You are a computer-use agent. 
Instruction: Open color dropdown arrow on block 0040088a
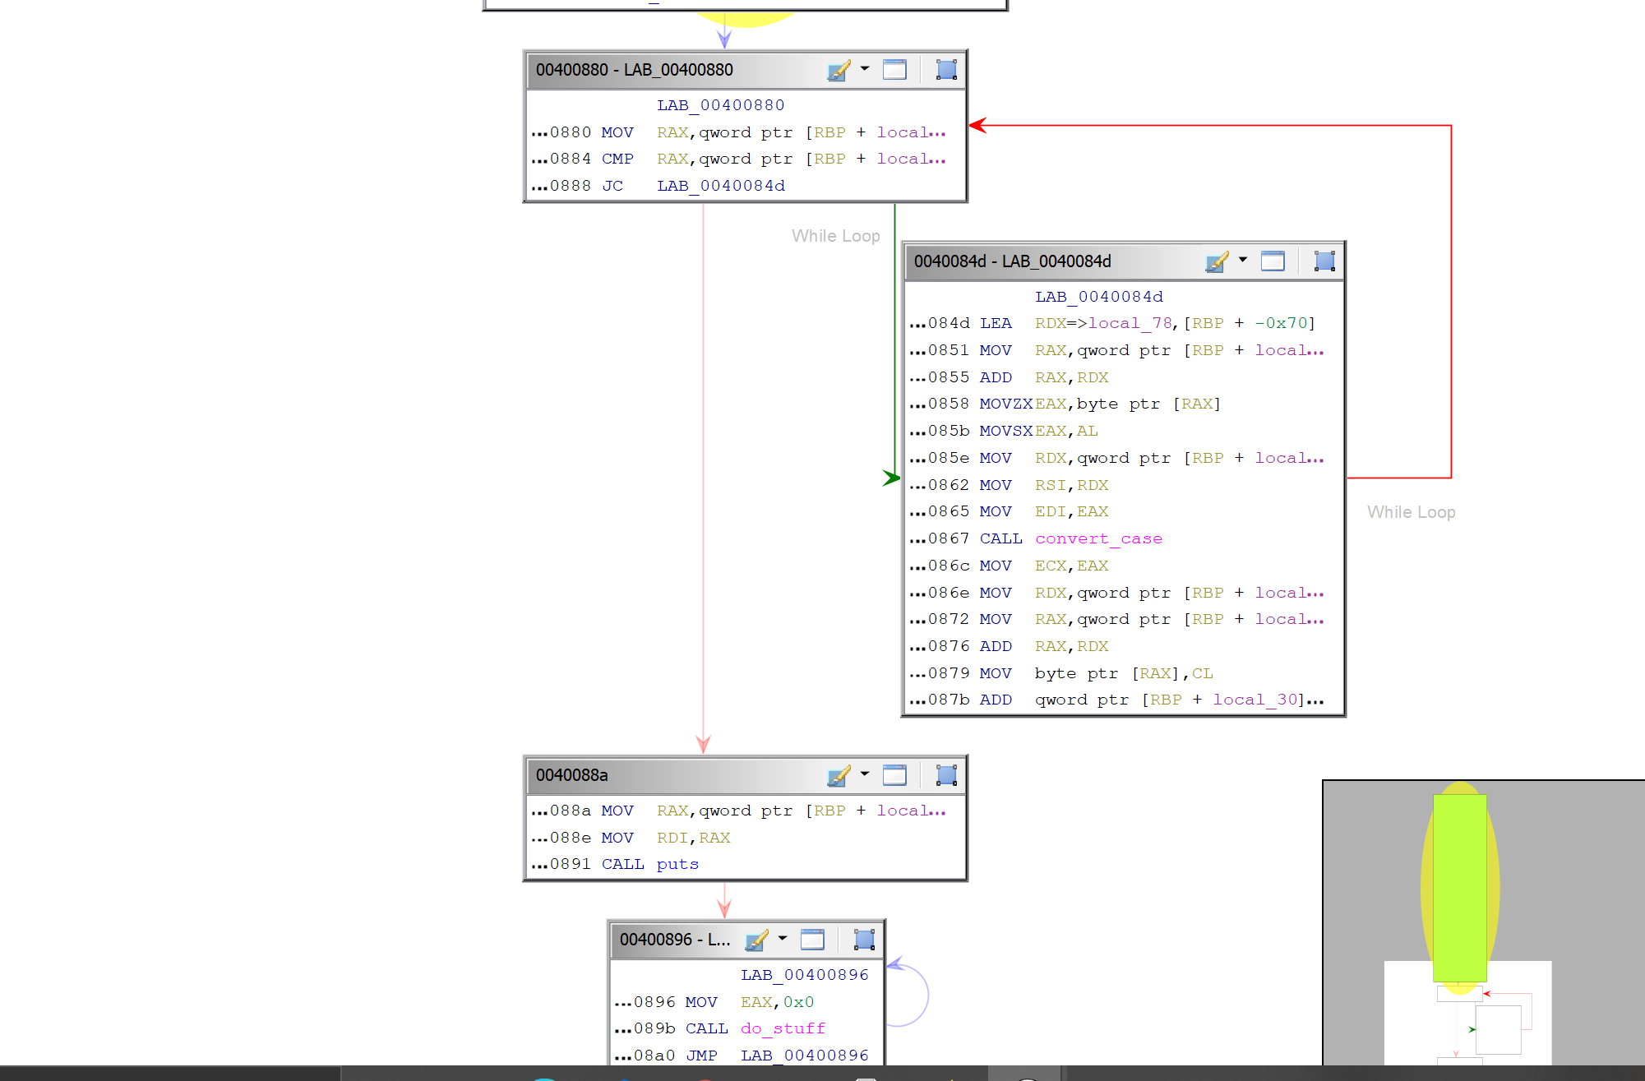coord(865,774)
